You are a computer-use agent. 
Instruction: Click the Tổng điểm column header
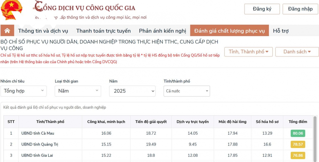click(298, 122)
